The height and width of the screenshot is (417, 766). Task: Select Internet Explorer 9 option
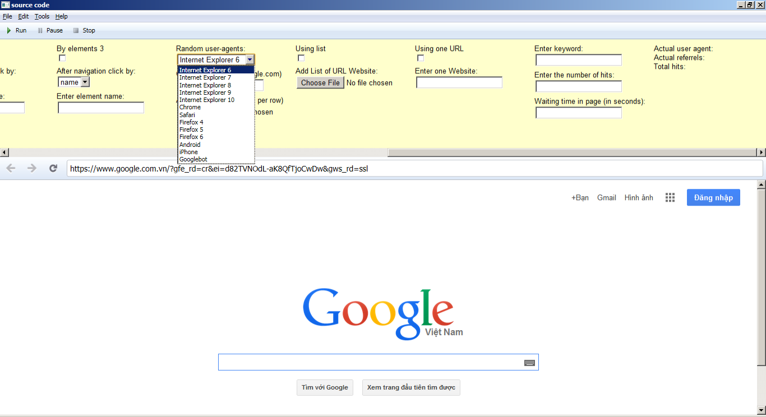tap(216, 92)
